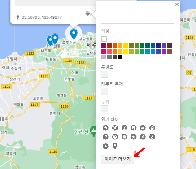This screenshot has height=169, width=196.
Task: Click road number 1118 badge
Action: (x=191, y=150)
